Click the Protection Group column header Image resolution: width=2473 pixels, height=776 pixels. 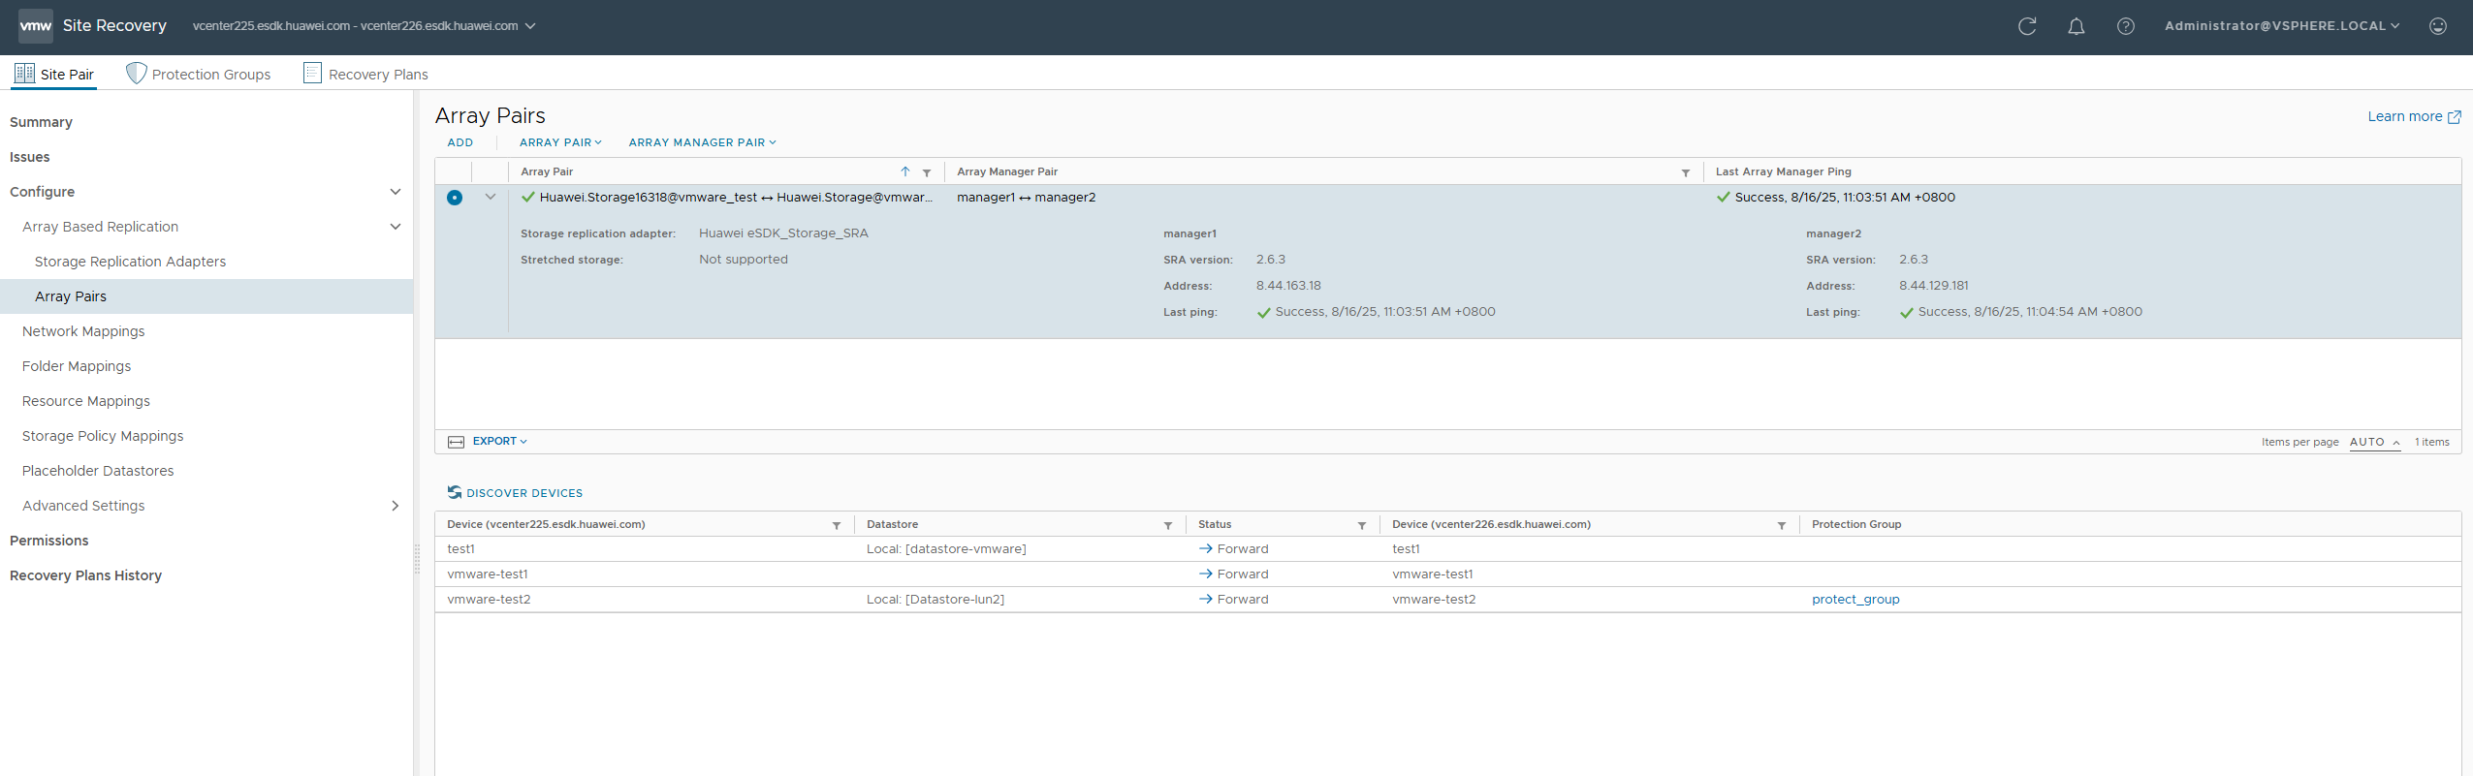click(1856, 524)
